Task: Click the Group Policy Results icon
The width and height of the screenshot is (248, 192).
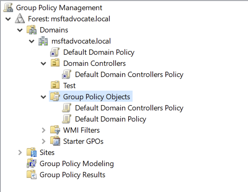Action: point(32,175)
